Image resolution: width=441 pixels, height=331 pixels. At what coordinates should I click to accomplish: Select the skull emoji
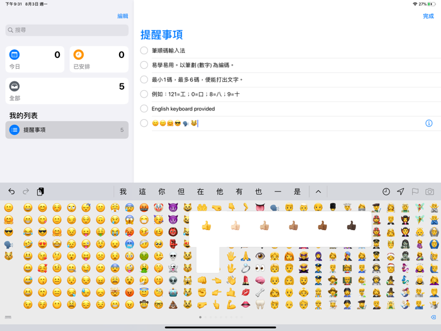click(x=173, y=256)
